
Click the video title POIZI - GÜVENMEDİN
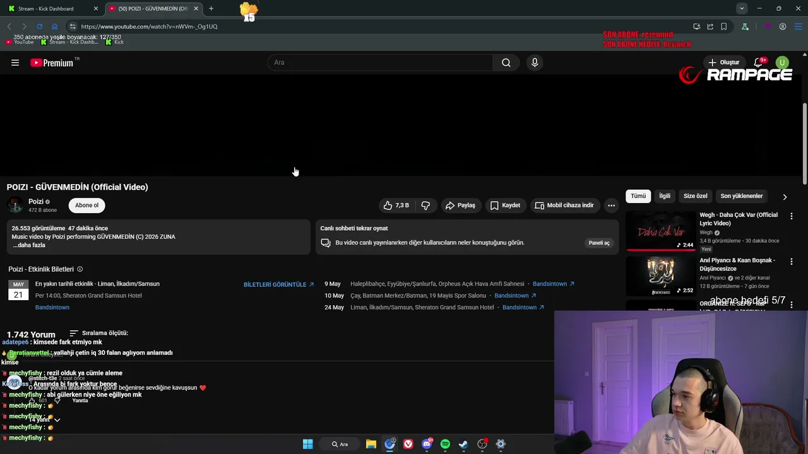coord(77,187)
